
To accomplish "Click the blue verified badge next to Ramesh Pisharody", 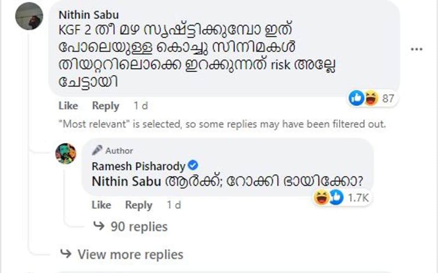I will tap(193, 166).
